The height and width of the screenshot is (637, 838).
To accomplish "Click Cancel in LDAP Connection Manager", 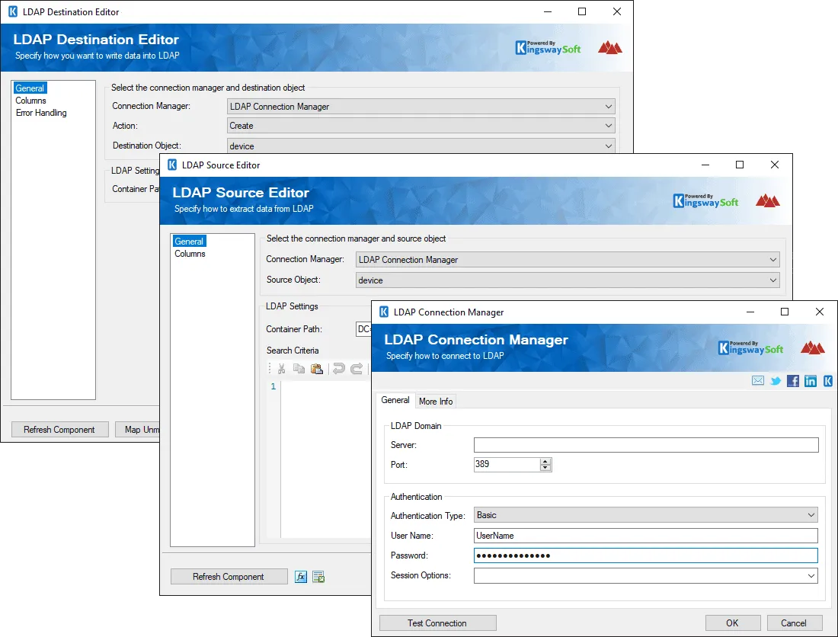I will 794,623.
